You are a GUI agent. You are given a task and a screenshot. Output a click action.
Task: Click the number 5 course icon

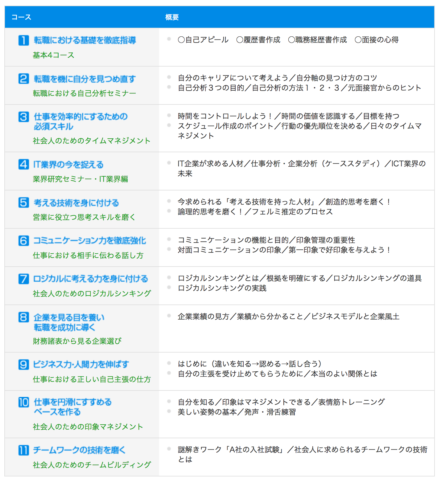pos(24,202)
